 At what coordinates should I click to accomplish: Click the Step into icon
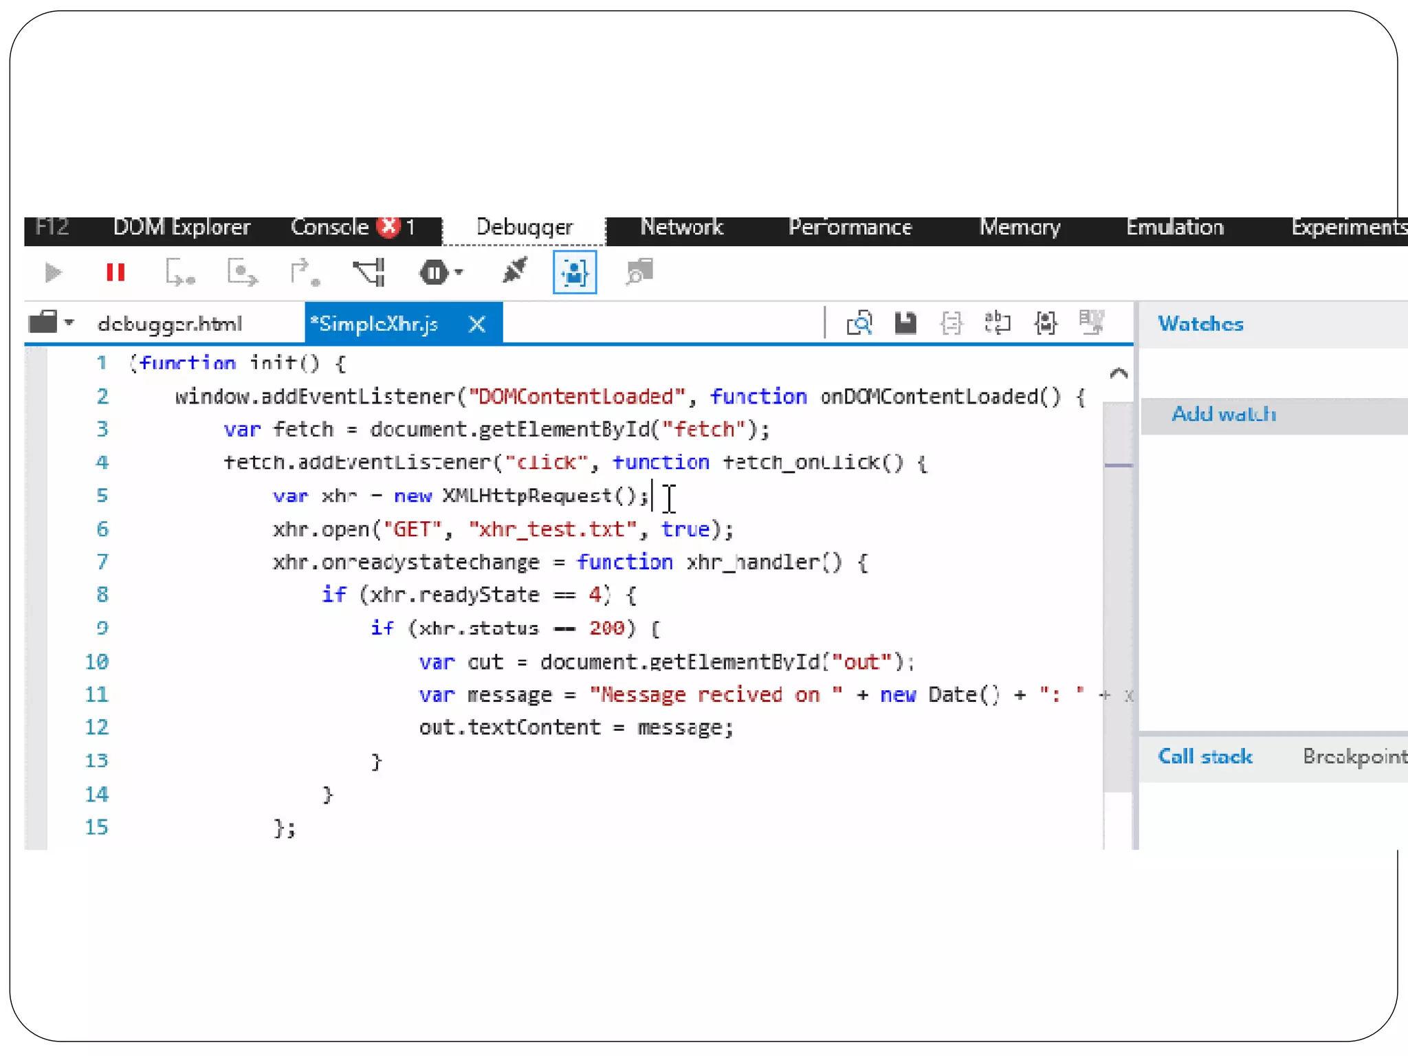coord(180,273)
